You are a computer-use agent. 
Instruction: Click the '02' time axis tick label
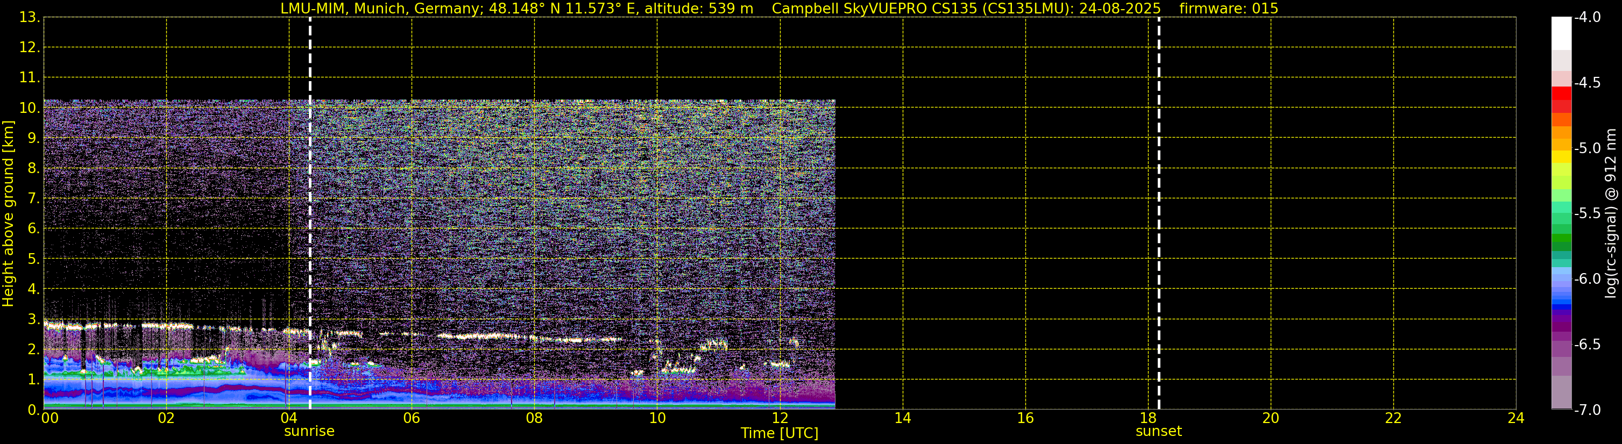[x=166, y=419]
